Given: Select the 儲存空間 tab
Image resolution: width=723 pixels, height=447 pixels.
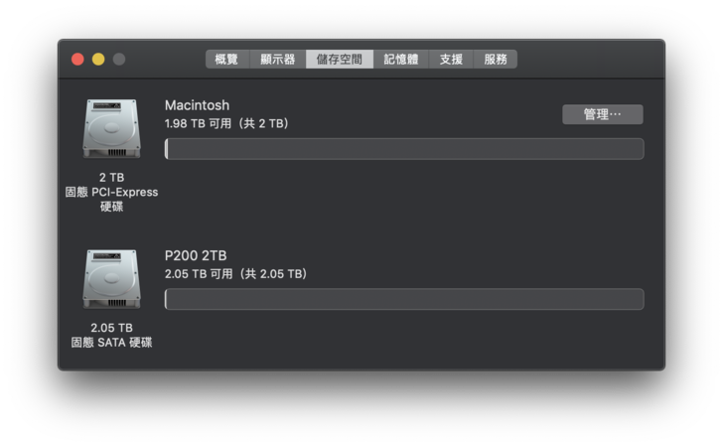Looking at the screenshot, I should click(x=340, y=60).
